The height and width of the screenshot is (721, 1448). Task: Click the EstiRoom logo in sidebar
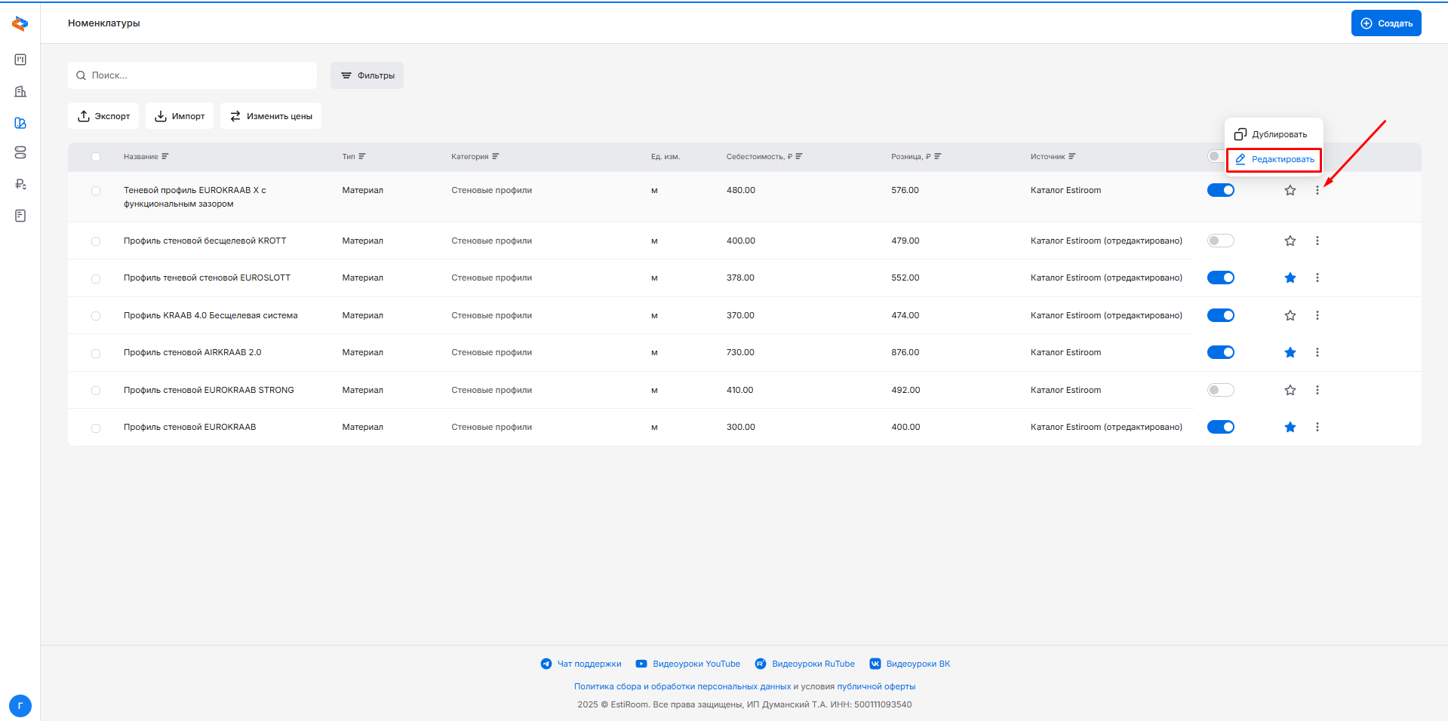20,24
